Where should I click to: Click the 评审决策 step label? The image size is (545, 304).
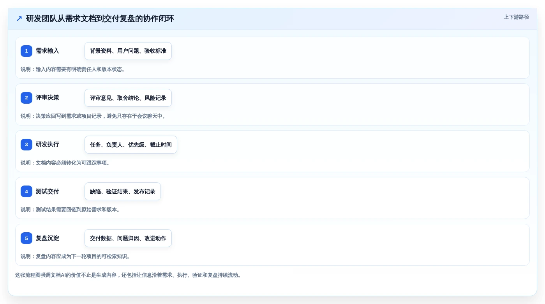(48, 98)
